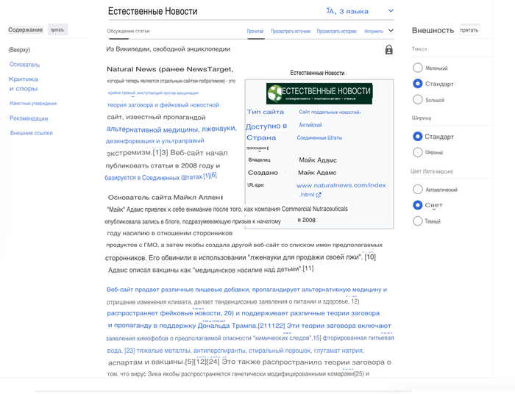This screenshot has width=515, height=394.
Task: Go to Рекомендации section in contents
Action: click(x=29, y=118)
